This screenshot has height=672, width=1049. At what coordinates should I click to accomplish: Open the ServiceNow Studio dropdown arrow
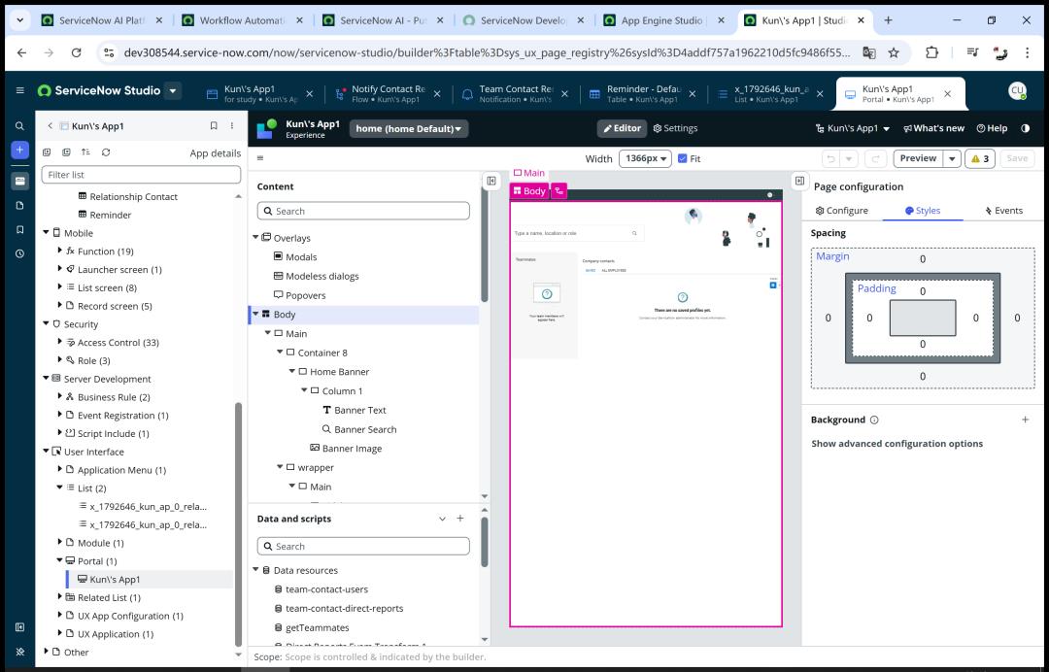click(173, 90)
